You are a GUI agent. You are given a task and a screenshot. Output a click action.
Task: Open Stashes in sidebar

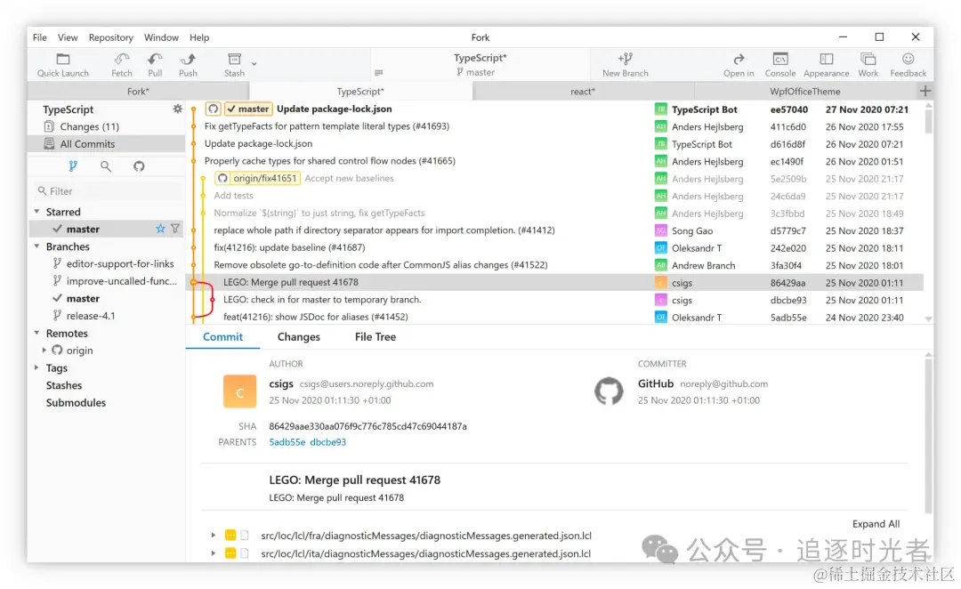tap(64, 385)
